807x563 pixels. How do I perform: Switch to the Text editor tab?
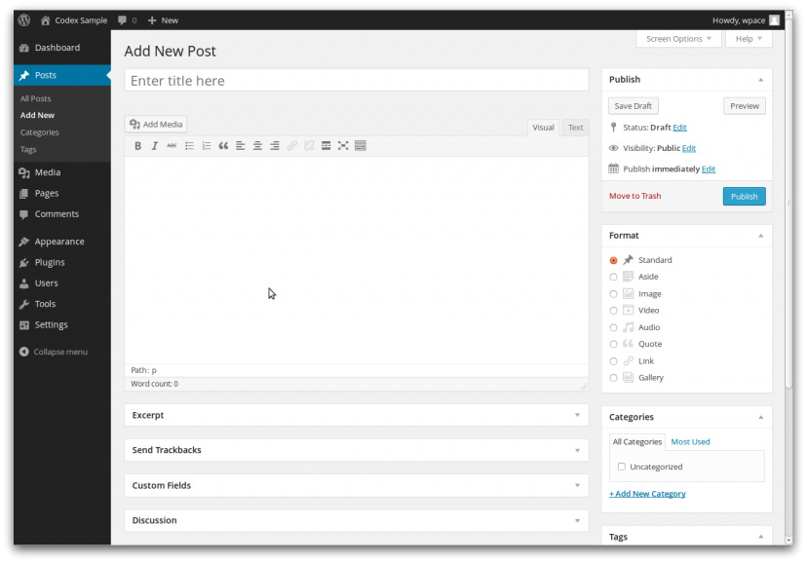pos(575,128)
